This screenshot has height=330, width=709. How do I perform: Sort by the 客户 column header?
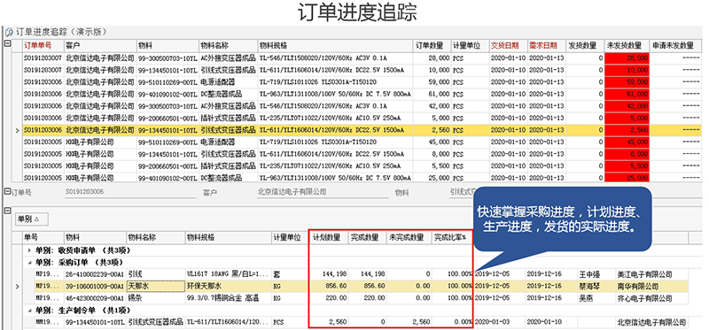tap(100, 46)
